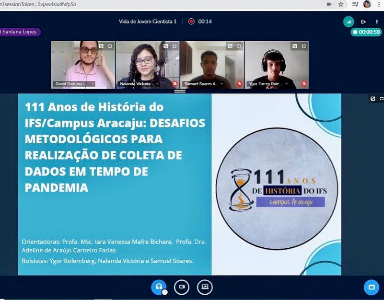Make David Santana's webcam fullscreen
This screenshot has width=384, height=300.
[110, 46]
